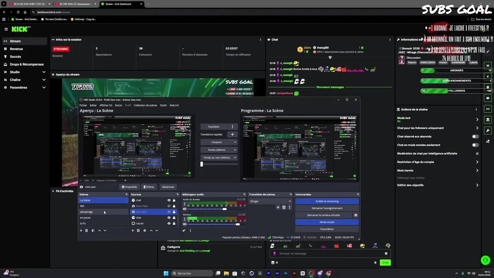Screen dimensions: 494x278
Task: Expand the Paramètres sidebar section
Action: pos(44,88)
